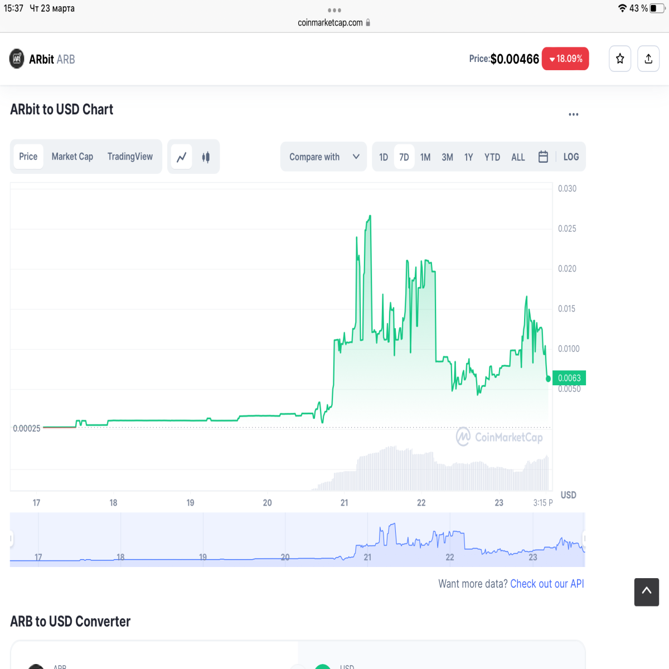Click the 3:15 P time axis label
669x669 pixels.
(543, 503)
